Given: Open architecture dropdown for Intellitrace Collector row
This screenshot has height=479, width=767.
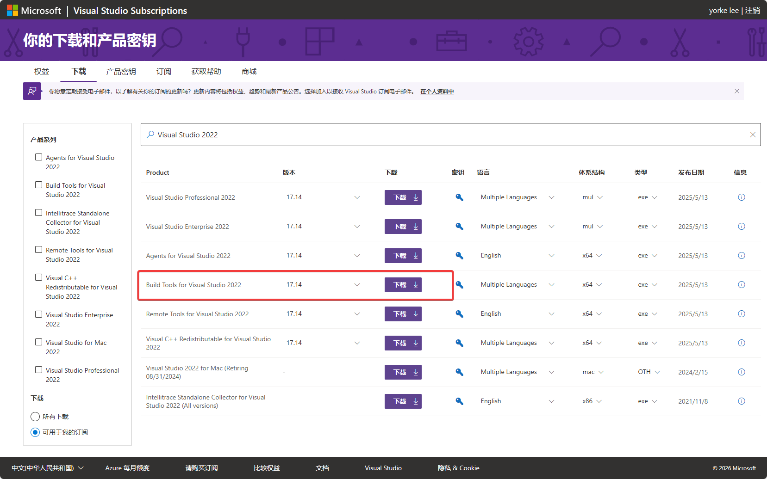Looking at the screenshot, I should pos(599,401).
